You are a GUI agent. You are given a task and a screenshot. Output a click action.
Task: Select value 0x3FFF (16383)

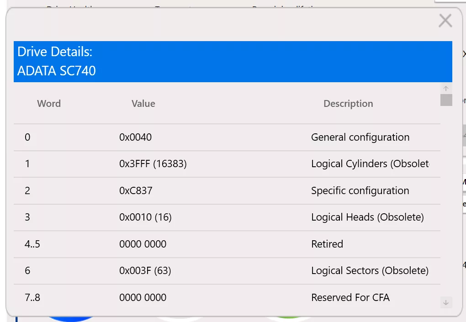153,164
